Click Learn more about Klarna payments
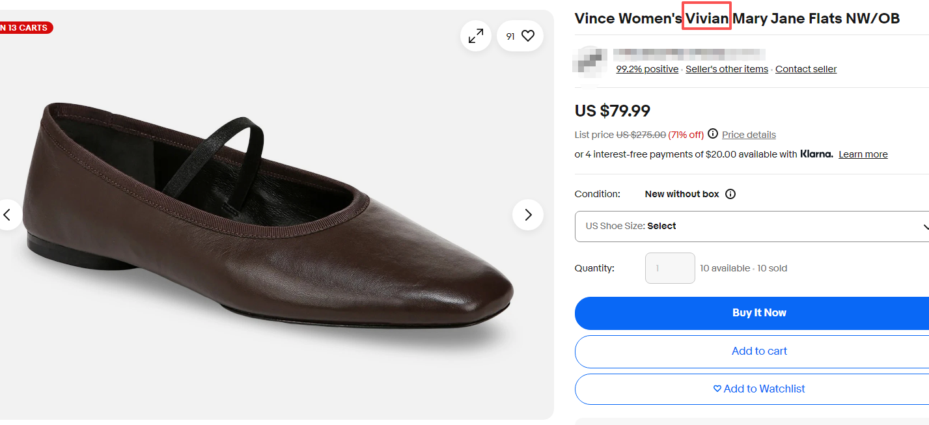 coord(863,154)
